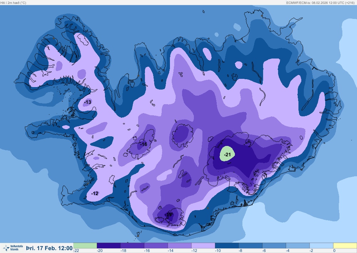Click the -16 temperature label on the map
The width and height of the screenshot is (357, 253).
click(144, 144)
